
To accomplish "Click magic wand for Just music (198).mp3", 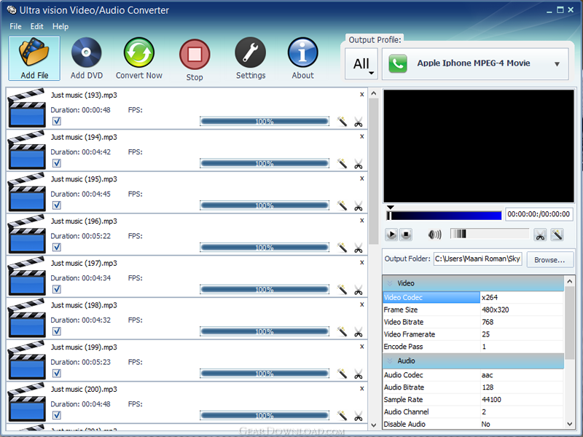I will tap(342, 331).
